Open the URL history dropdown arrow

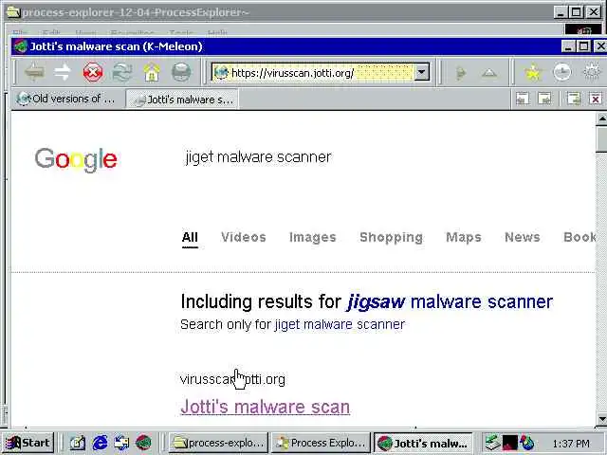422,72
